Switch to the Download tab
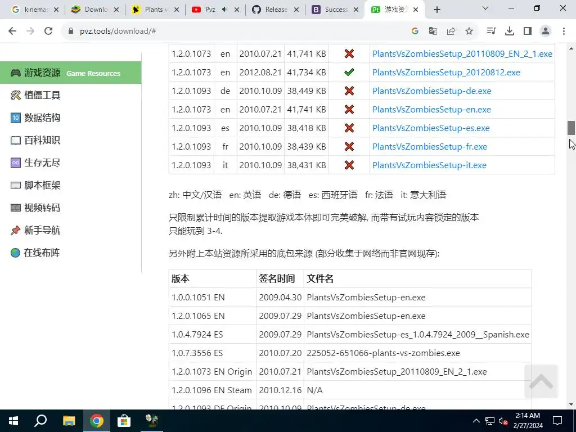 [x=95, y=10]
